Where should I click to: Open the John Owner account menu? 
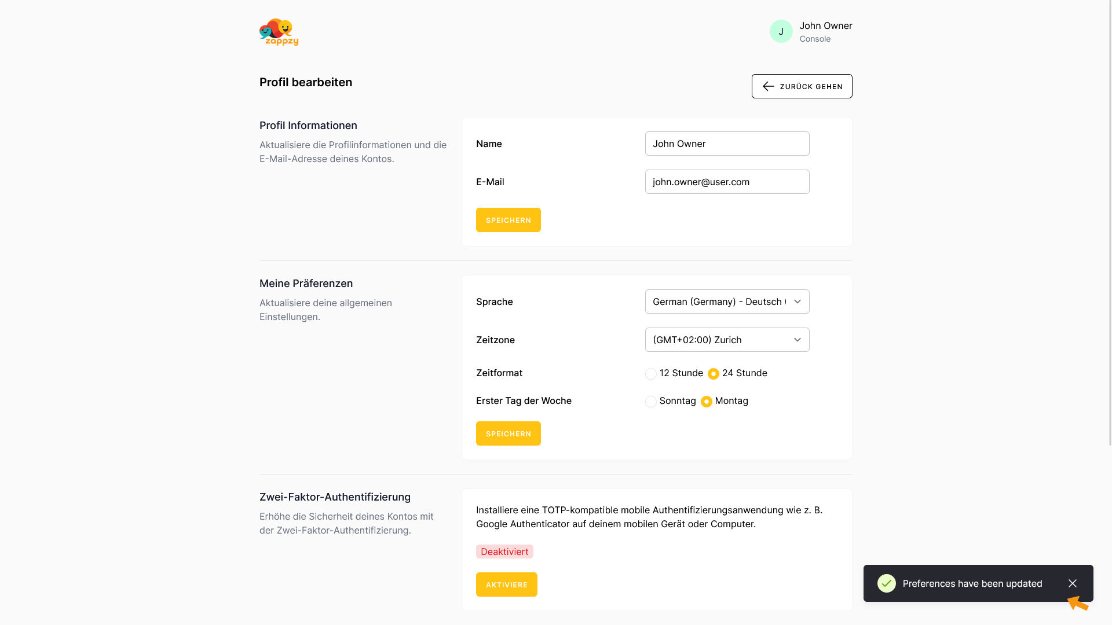click(x=825, y=31)
